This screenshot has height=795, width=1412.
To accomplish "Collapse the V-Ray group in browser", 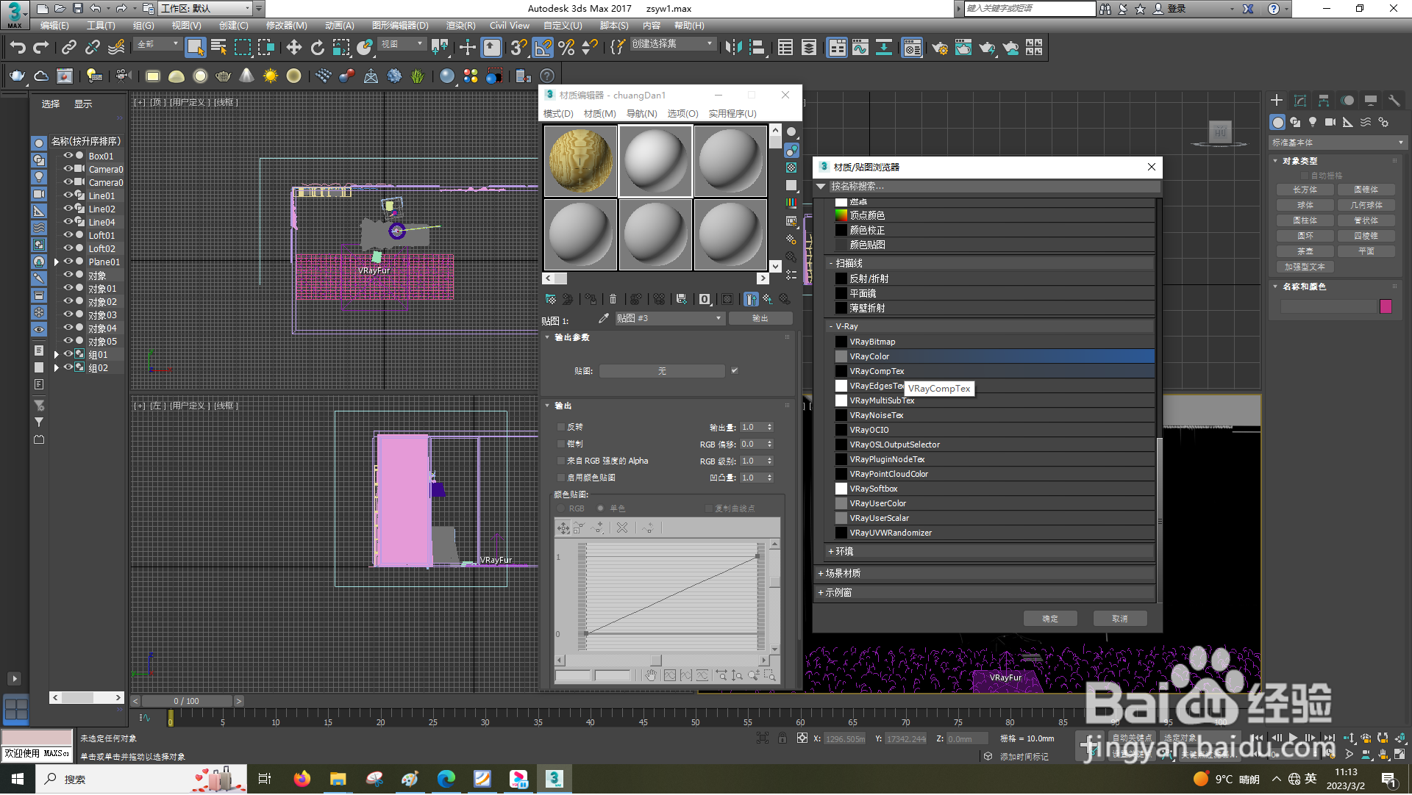I will 830,326.
